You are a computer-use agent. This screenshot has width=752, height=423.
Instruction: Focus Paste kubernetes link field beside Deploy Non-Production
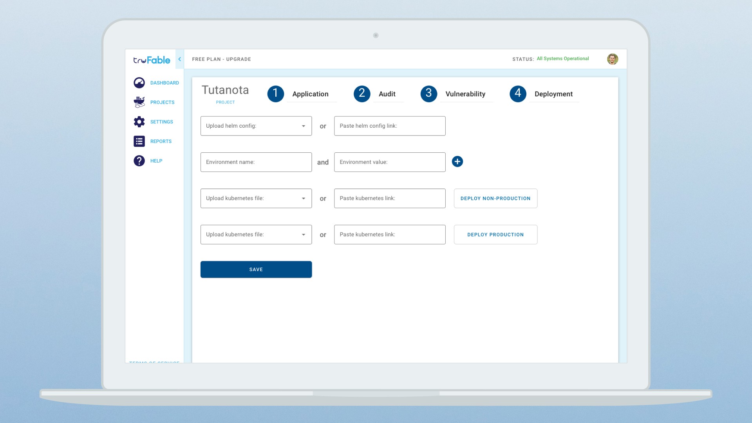[390, 199]
